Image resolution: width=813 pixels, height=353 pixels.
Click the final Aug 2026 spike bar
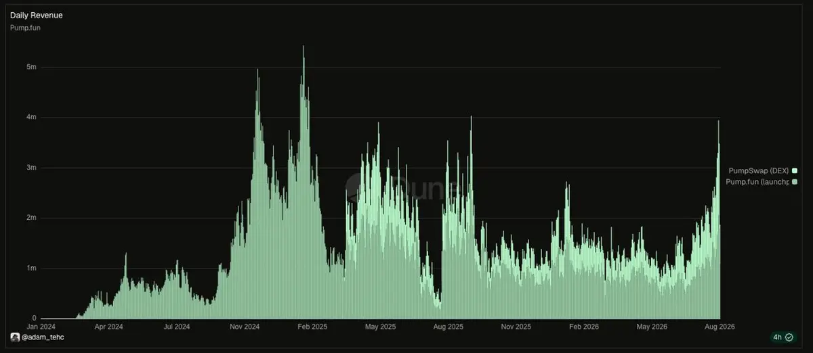click(718, 220)
